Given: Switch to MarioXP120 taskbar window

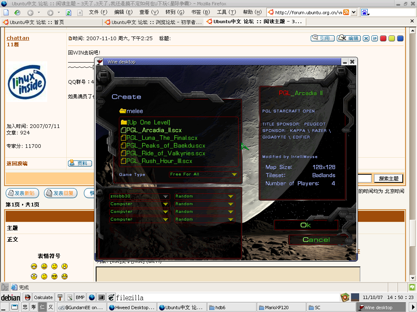Looking at the screenshot, I should 281,308.
